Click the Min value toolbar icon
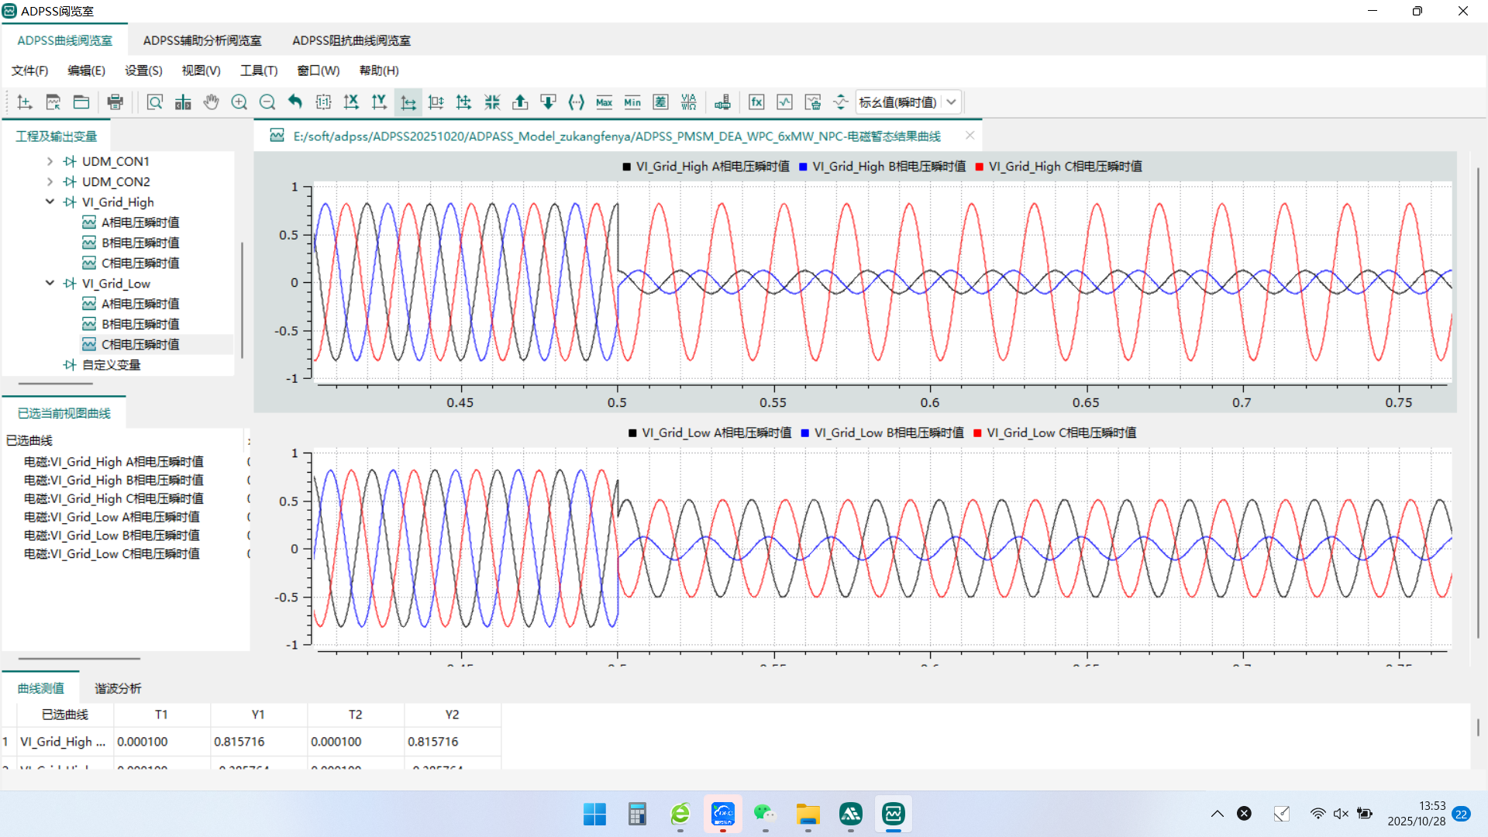The height and width of the screenshot is (837, 1488). (632, 102)
